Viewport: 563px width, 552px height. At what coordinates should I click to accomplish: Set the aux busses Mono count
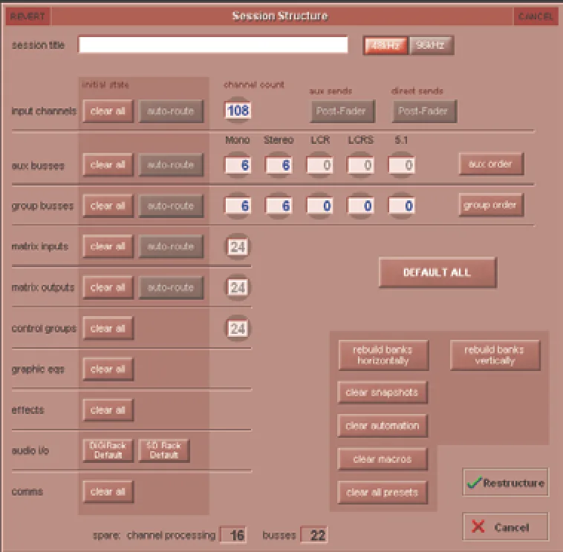(238, 165)
